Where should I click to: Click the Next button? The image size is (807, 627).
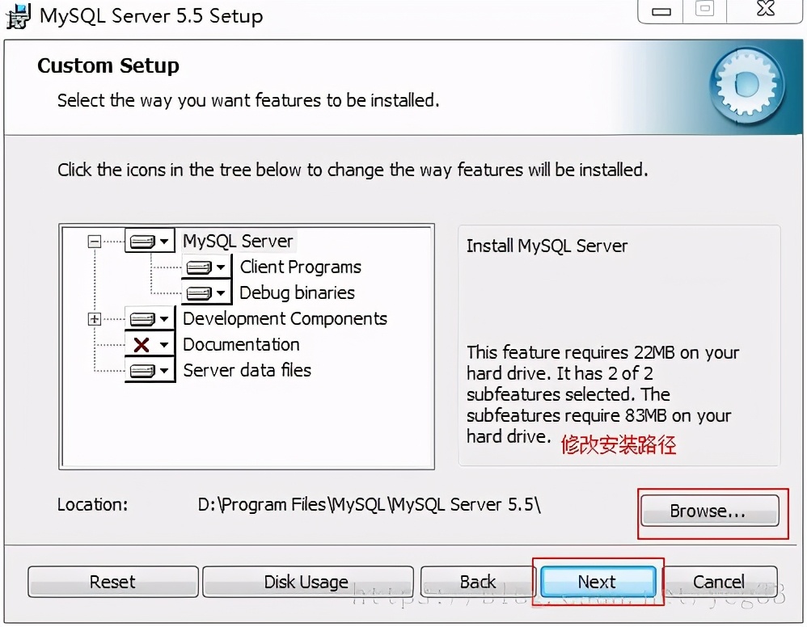pyautogui.click(x=598, y=582)
